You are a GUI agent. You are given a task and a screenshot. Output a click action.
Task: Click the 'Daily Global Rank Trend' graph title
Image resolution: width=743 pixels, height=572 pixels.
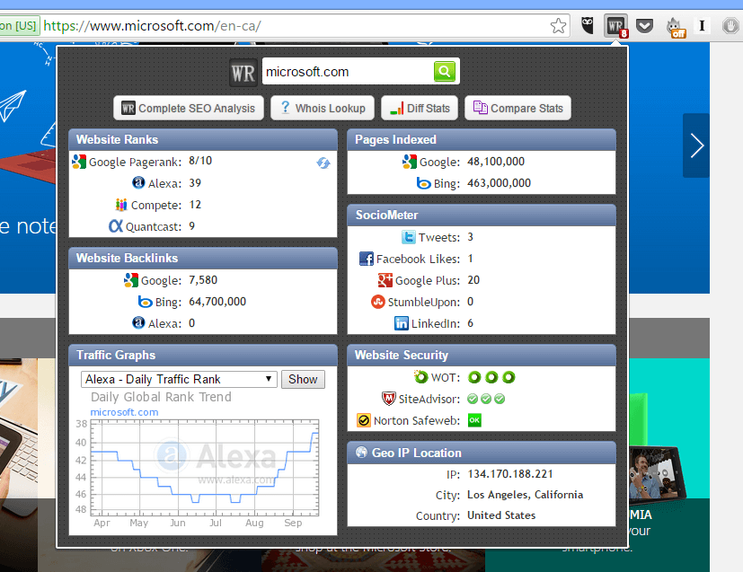[x=161, y=397]
